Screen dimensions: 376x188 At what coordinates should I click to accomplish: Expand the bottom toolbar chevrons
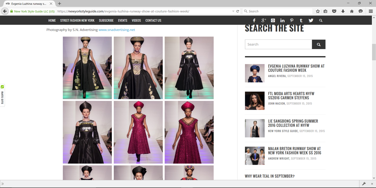(x=3, y=184)
